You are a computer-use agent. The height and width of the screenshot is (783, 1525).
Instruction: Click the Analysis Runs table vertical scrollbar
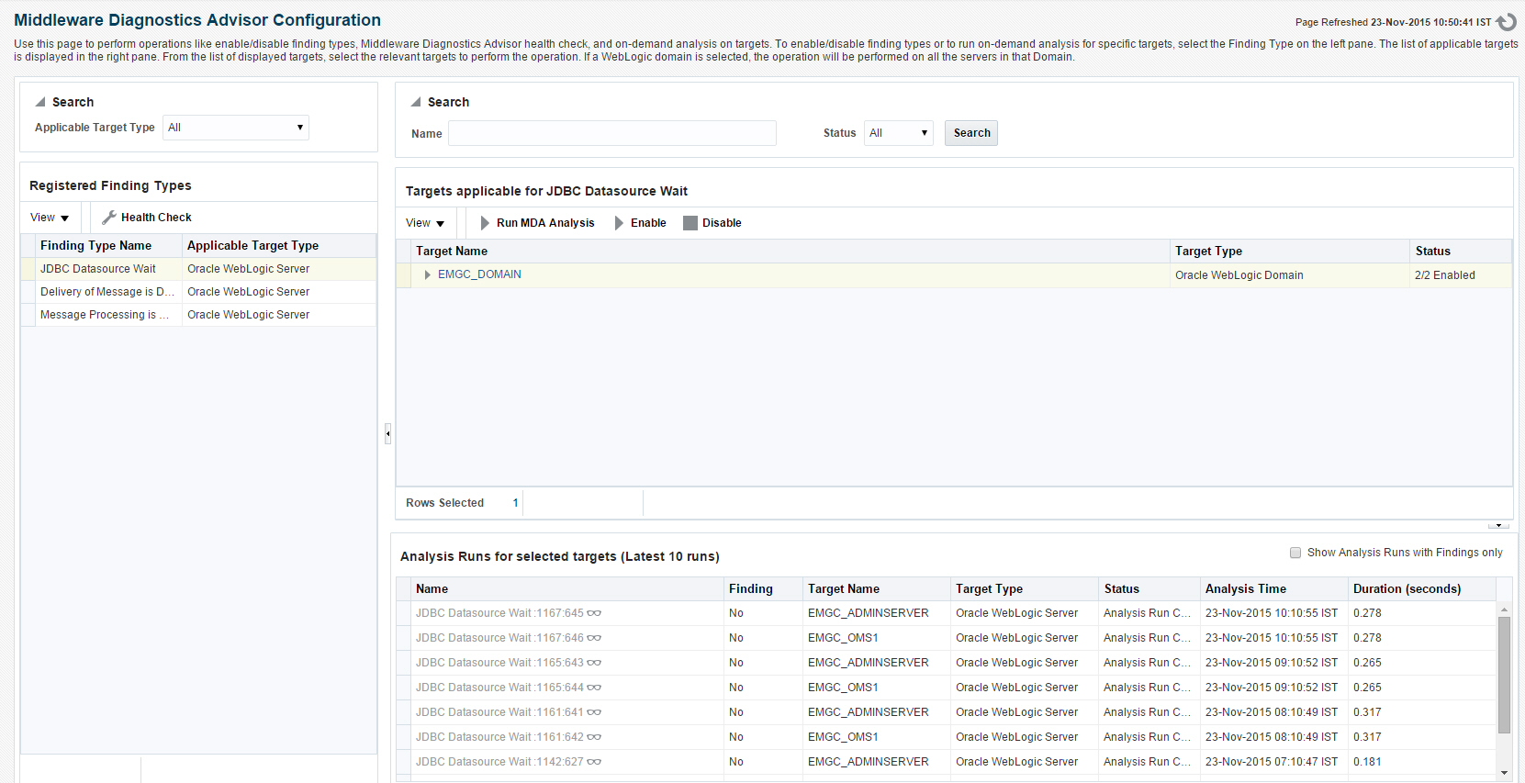1504,675
